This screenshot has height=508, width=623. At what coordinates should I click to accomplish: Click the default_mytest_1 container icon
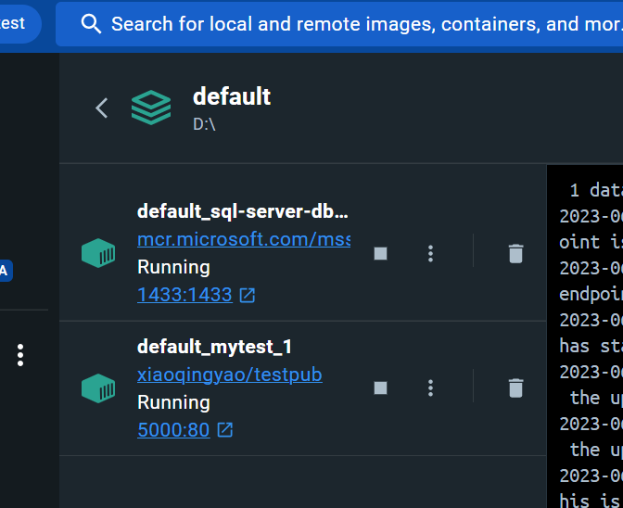tap(98, 388)
